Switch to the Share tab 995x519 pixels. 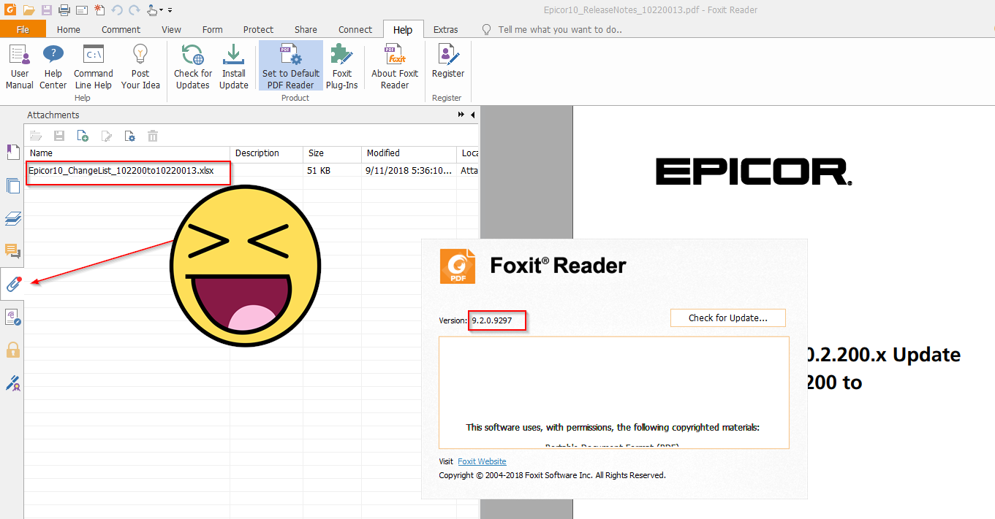coord(306,29)
